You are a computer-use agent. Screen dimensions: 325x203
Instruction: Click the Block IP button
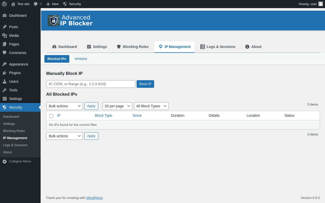pyautogui.click(x=145, y=84)
